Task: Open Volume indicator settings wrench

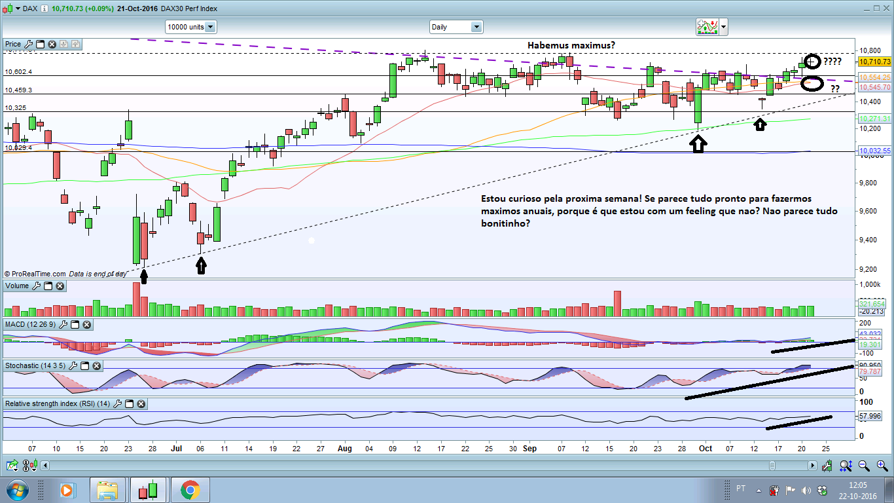Action: tap(36, 286)
